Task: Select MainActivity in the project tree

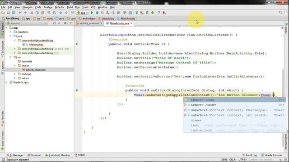Action: (36, 45)
